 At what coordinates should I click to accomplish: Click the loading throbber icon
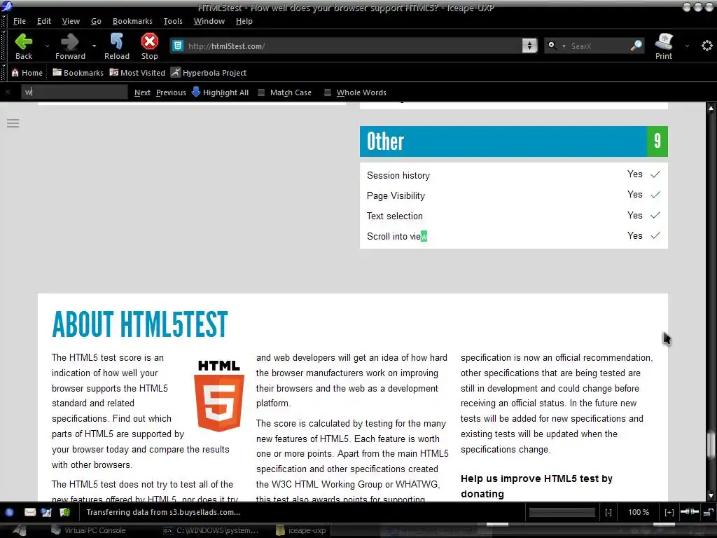point(707,46)
